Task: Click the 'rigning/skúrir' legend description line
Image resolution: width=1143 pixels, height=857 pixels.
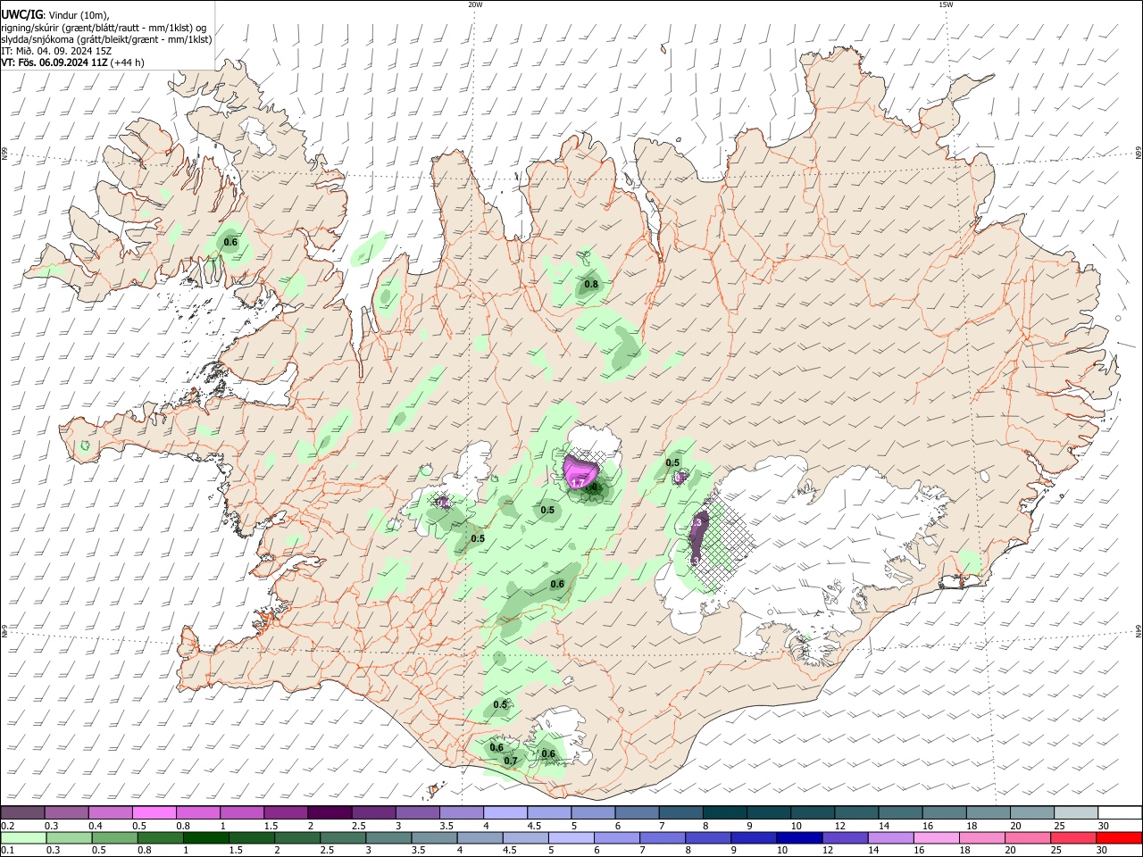Action: (104, 28)
